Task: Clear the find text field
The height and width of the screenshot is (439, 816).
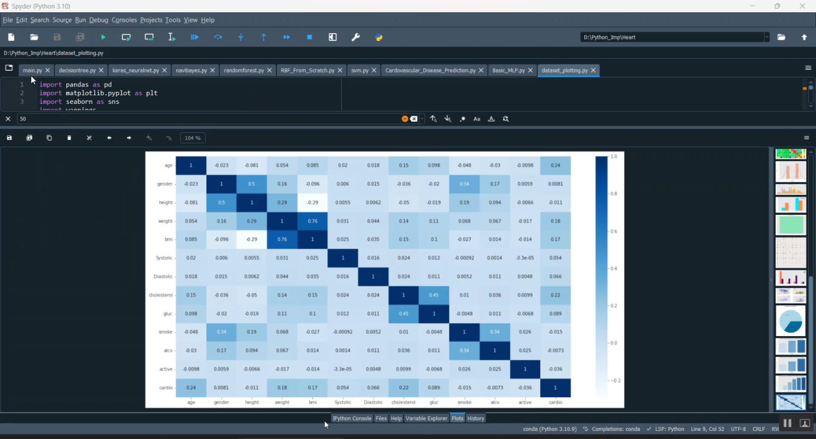Action: [x=414, y=119]
